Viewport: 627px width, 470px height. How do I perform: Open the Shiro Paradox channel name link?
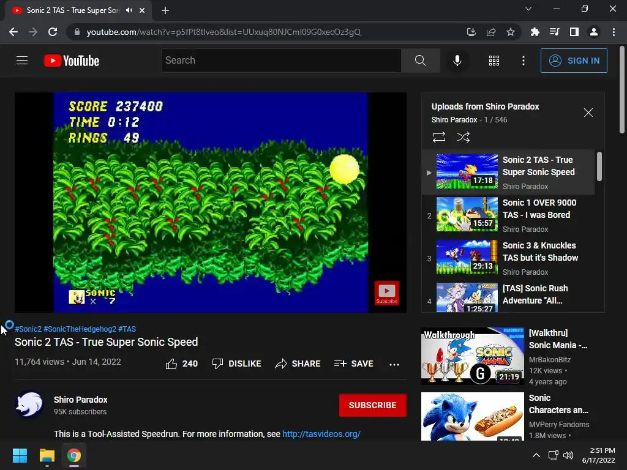(81, 400)
